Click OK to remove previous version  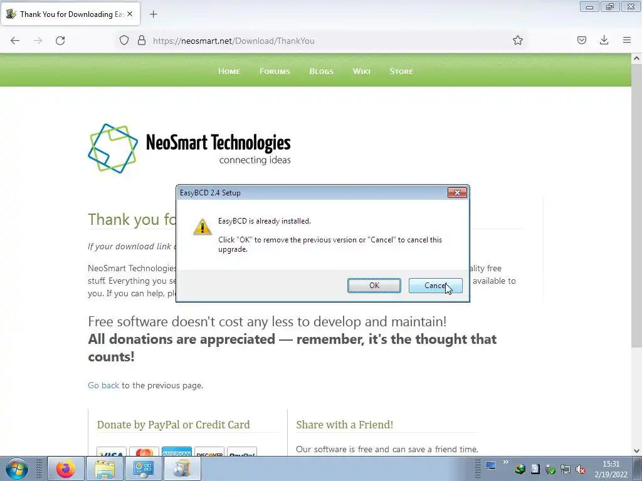point(374,286)
